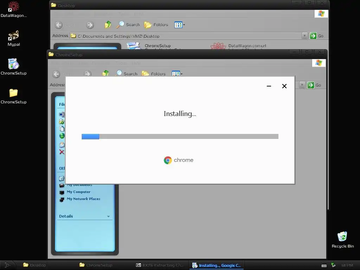360x270 pixels.
Task: Click Back arrow in the ChromeSetup window
Action: (57, 74)
